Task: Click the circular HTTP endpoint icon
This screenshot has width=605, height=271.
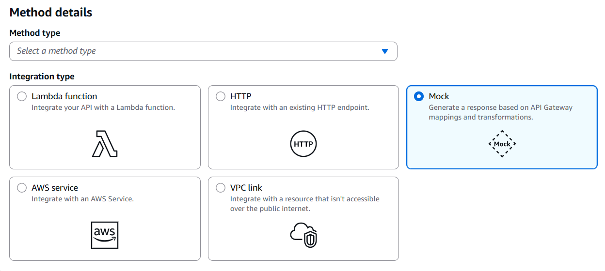Action: 303,144
